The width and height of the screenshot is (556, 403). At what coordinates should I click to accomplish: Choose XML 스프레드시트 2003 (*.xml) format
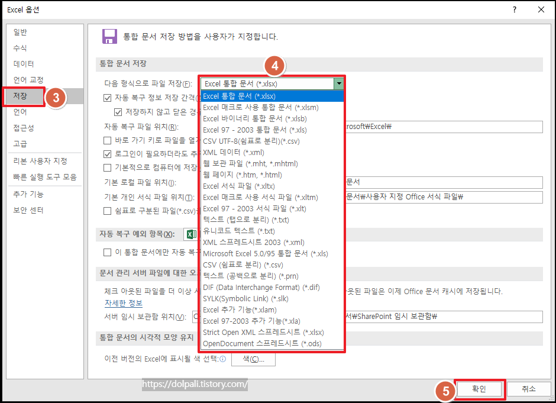(272, 243)
